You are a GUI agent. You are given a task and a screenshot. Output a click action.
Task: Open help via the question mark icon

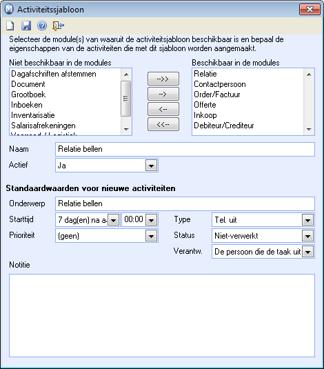[x=42, y=26]
